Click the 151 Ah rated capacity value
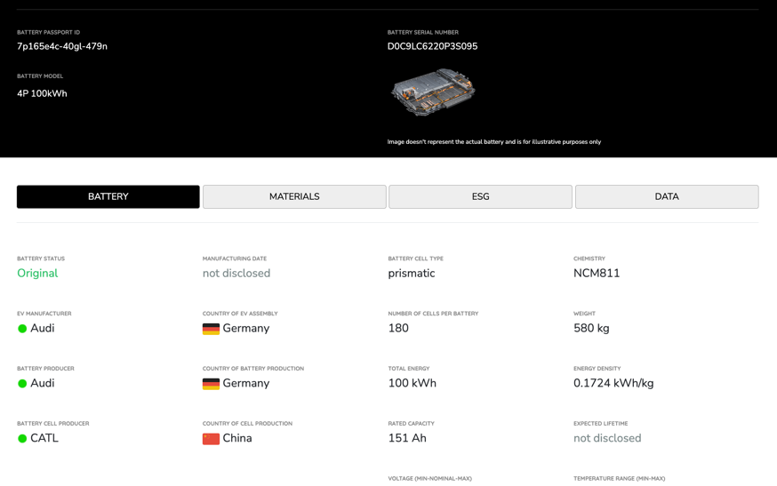The width and height of the screenshot is (777, 486). point(407,438)
